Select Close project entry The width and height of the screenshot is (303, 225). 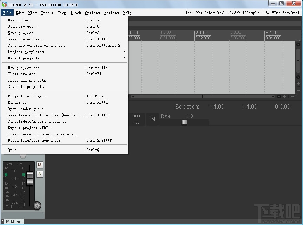point(65,74)
